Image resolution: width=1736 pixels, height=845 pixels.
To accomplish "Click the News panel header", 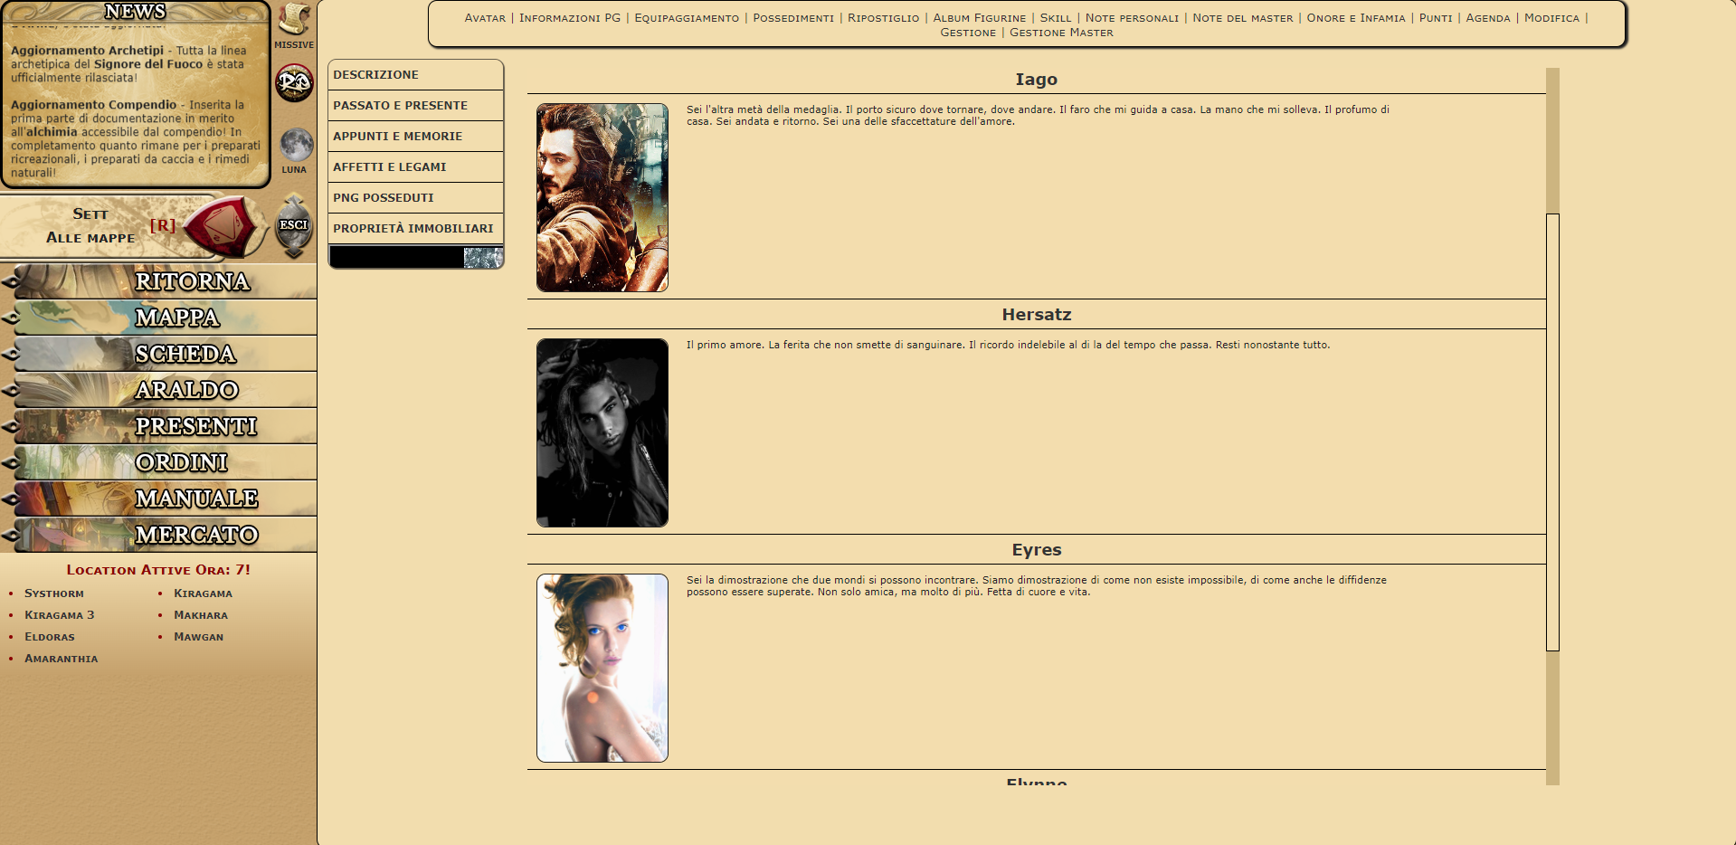I will (135, 11).
